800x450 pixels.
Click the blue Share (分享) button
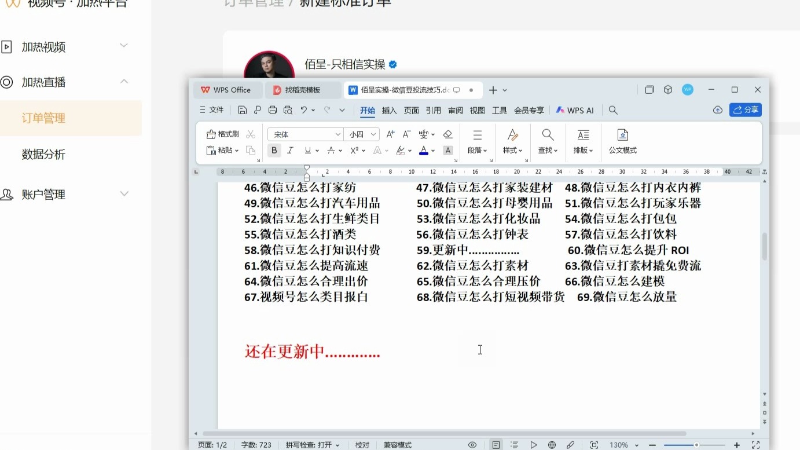(746, 110)
